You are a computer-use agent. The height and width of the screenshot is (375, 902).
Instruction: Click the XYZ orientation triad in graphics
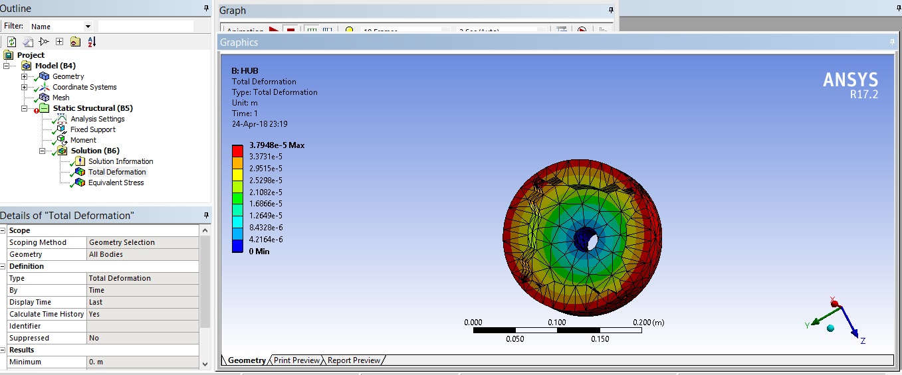point(836,319)
